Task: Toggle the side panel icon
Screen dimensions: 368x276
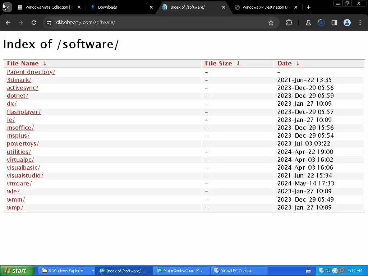Action: coord(334,23)
